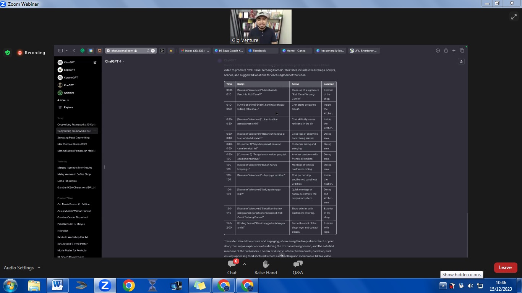Click the Gig Venture speaker video
Image resolution: width=522 pixels, height=293 pixels.
pos(261,27)
